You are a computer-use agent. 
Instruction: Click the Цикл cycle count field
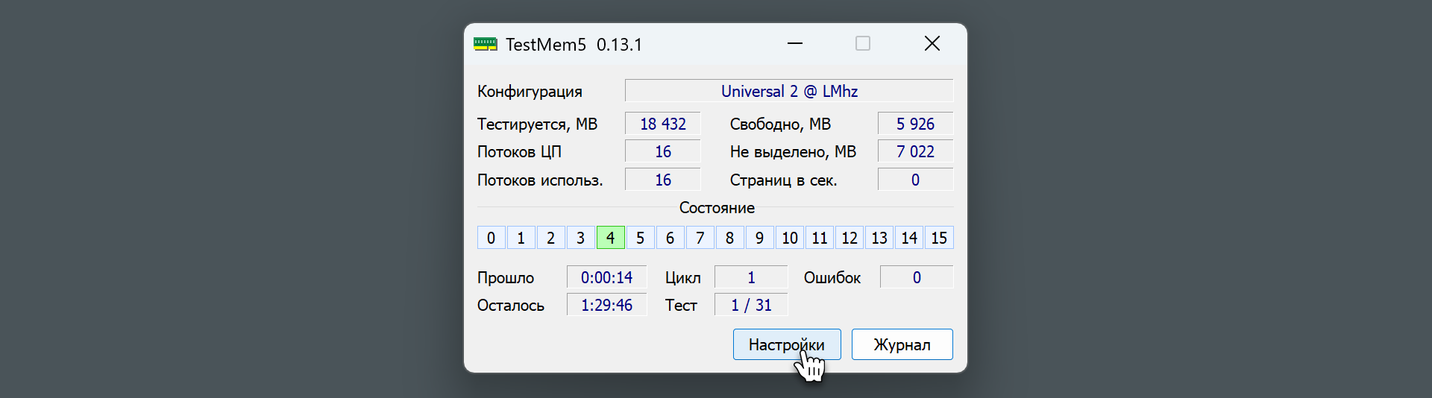[x=750, y=277]
